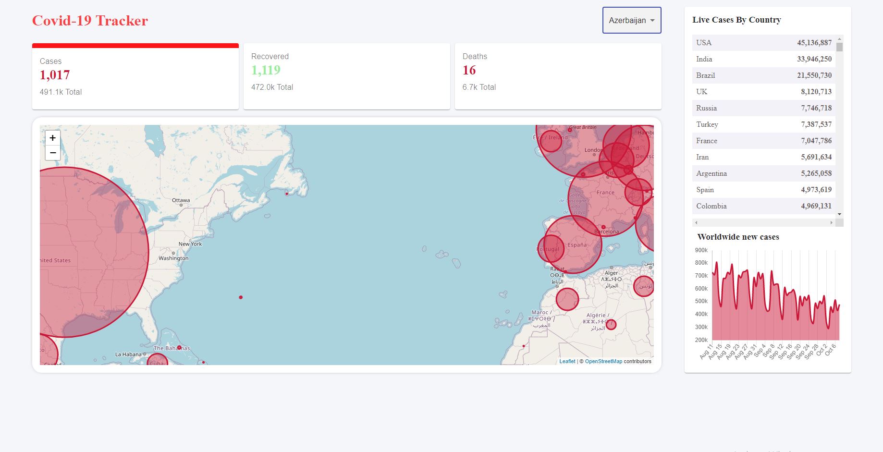The width and height of the screenshot is (883, 452).
Task: Click the Covid-19 Tracker title
Action: pyautogui.click(x=90, y=21)
